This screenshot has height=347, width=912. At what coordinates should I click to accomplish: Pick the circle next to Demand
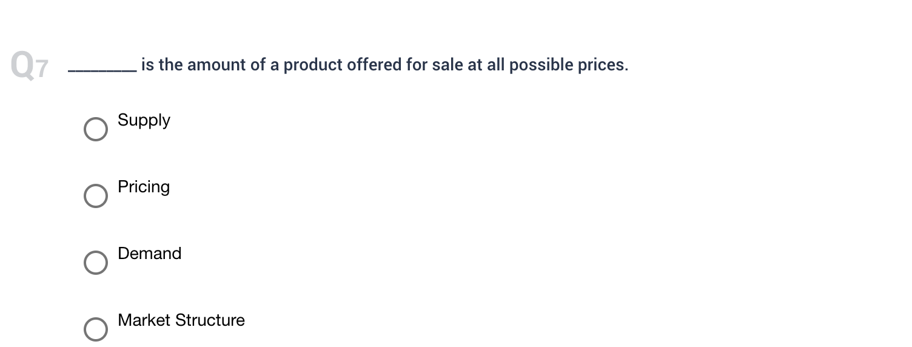(95, 263)
